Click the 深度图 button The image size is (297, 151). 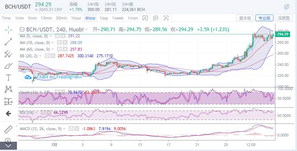284,18
